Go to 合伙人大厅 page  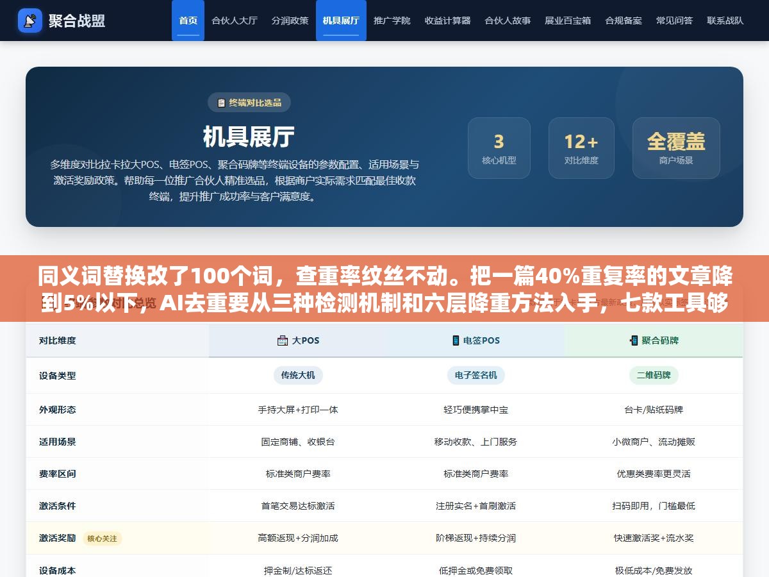pos(235,21)
